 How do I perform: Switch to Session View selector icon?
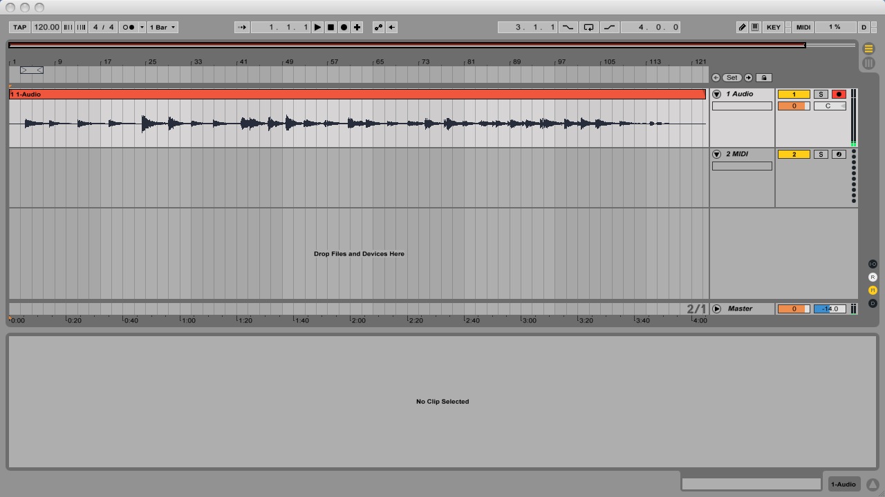(868, 64)
